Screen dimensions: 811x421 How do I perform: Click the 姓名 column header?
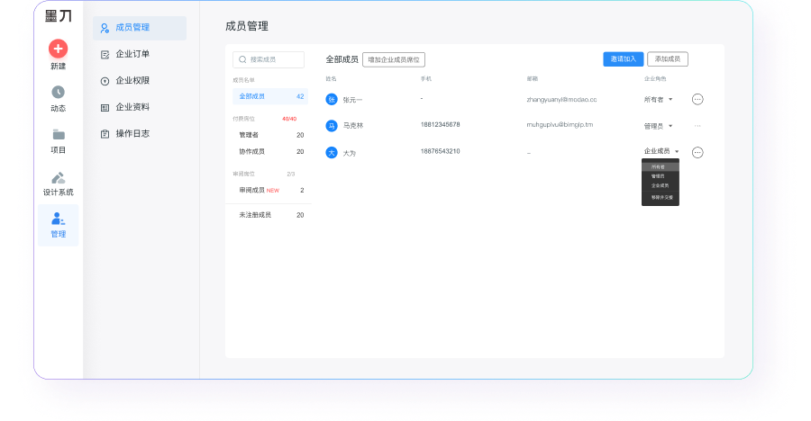[x=331, y=78]
